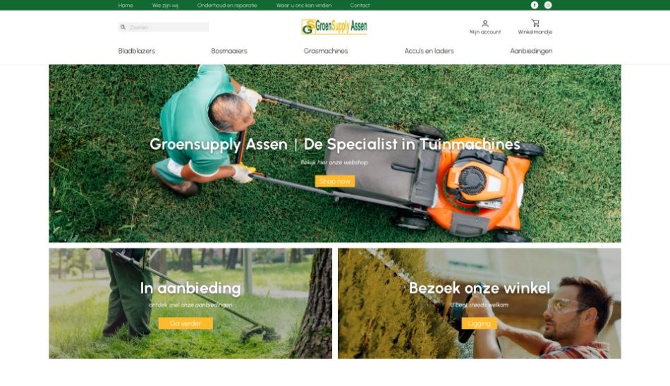Go to the Home link
The height and width of the screenshot is (386, 670).
point(126,6)
